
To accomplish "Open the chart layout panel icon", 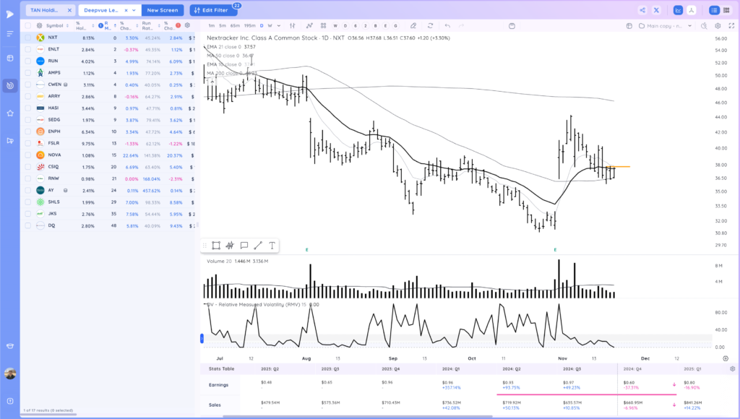I will click(629, 26).
